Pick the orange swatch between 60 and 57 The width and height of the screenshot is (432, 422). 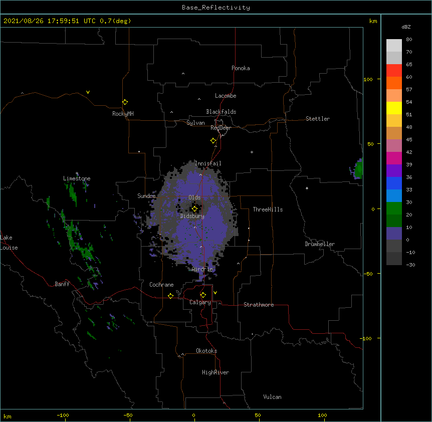pyautogui.click(x=394, y=83)
